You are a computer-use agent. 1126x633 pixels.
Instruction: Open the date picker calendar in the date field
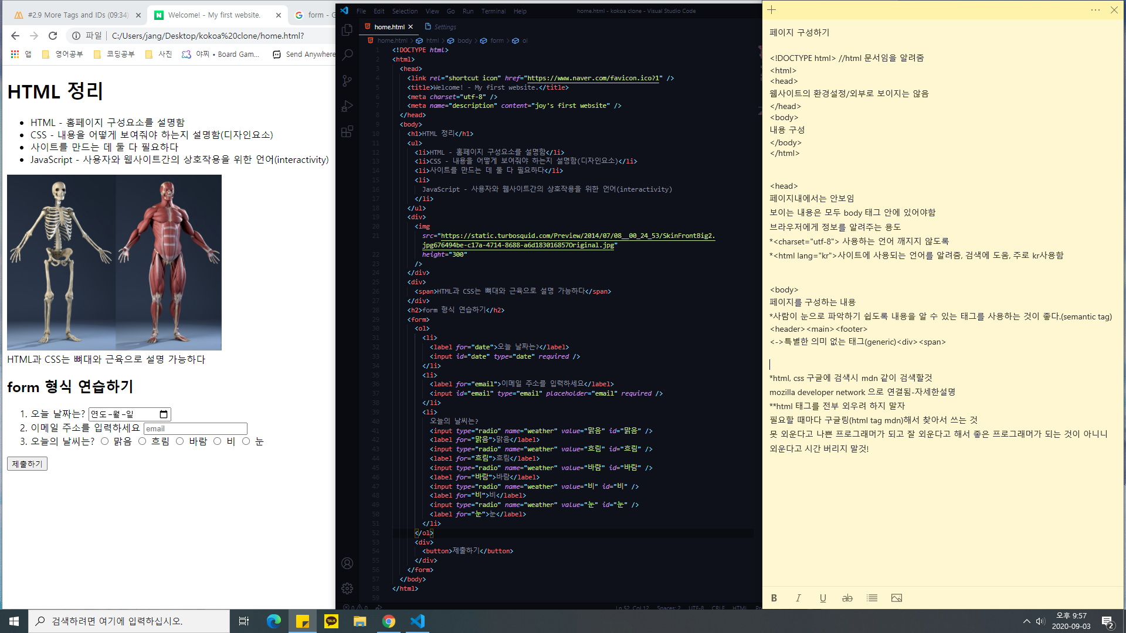164,414
